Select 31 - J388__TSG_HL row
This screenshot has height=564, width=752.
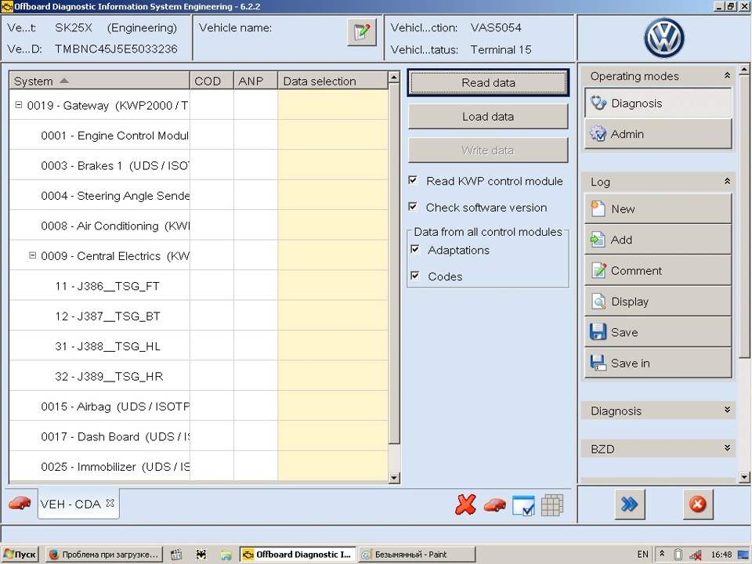(x=198, y=346)
